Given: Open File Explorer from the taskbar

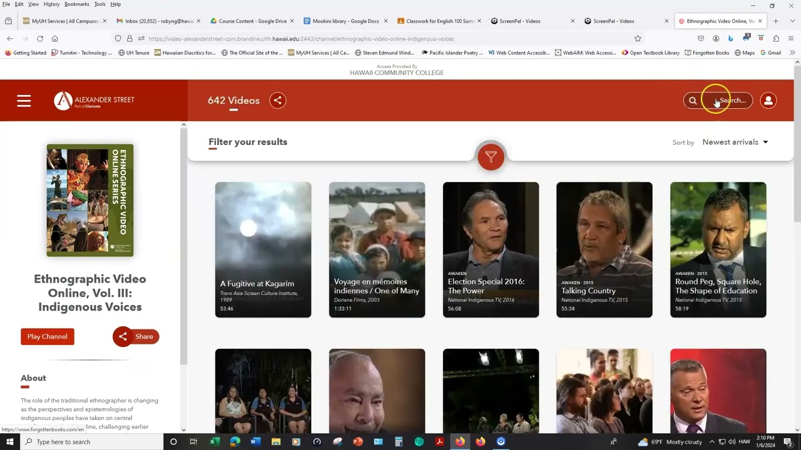Looking at the screenshot, I should [x=276, y=442].
